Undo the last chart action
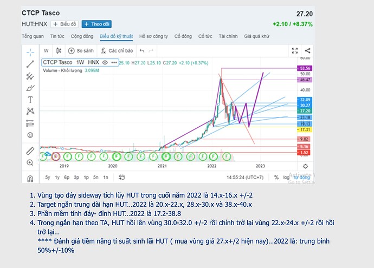The image size is (374, 268). coord(142,51)
